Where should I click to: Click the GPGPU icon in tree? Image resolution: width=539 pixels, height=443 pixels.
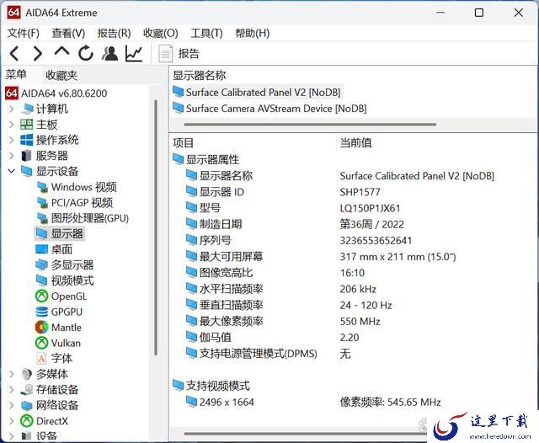tap(41, 312)
